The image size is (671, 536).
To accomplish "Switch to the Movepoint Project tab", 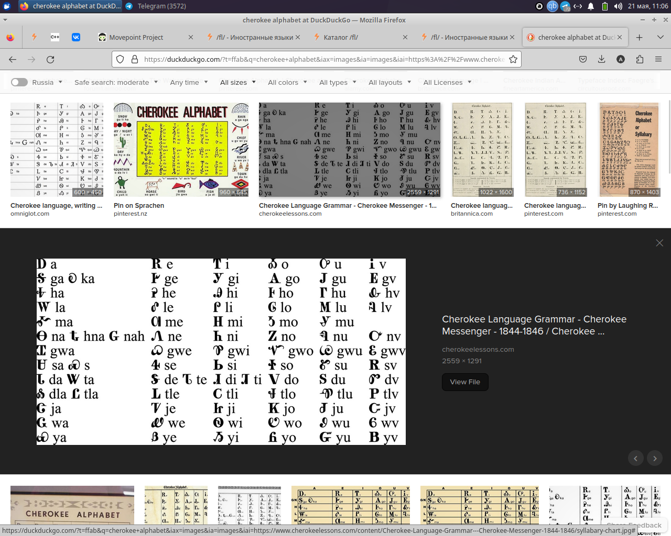I will pyautogui.click(x=136, y=37).
